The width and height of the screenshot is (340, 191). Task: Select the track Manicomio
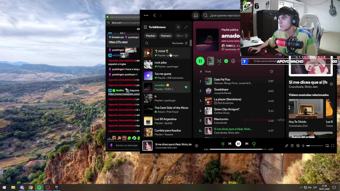point(239,121)
